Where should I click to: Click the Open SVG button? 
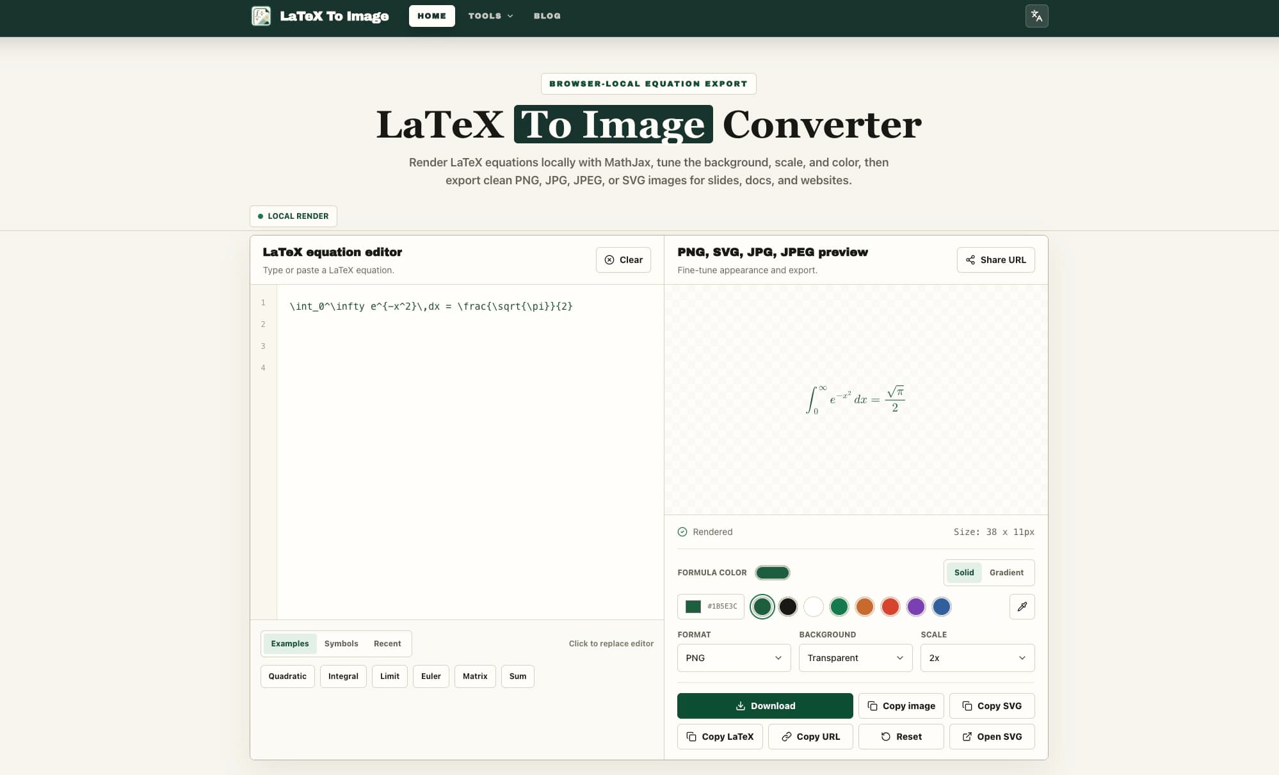point(992,737)
